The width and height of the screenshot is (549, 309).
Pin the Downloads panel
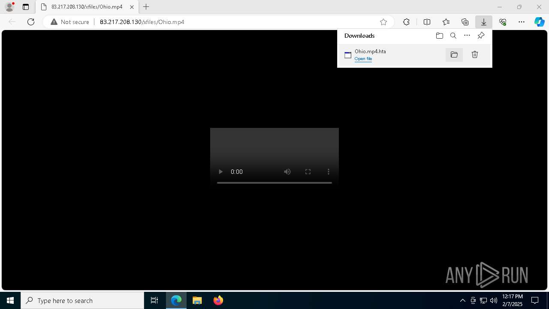coord(481,36)
